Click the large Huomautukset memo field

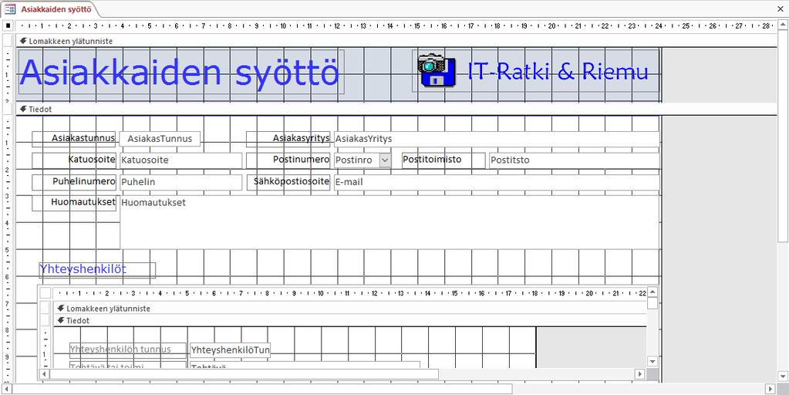tap(389, 222)
